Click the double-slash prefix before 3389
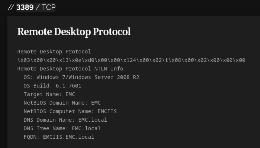 (11, 7)
